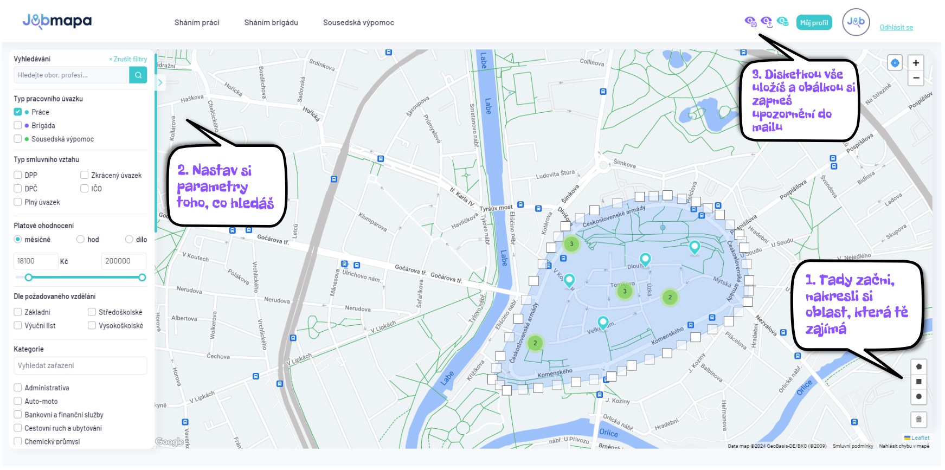Check the IČO checkbox
This screenshot has height=470, width=945.
85,189
